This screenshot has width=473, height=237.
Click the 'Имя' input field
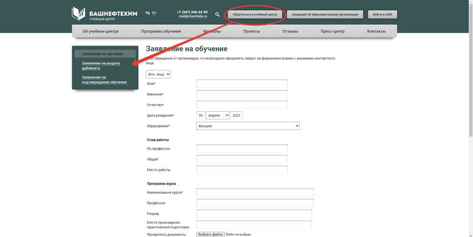[242, 84]
